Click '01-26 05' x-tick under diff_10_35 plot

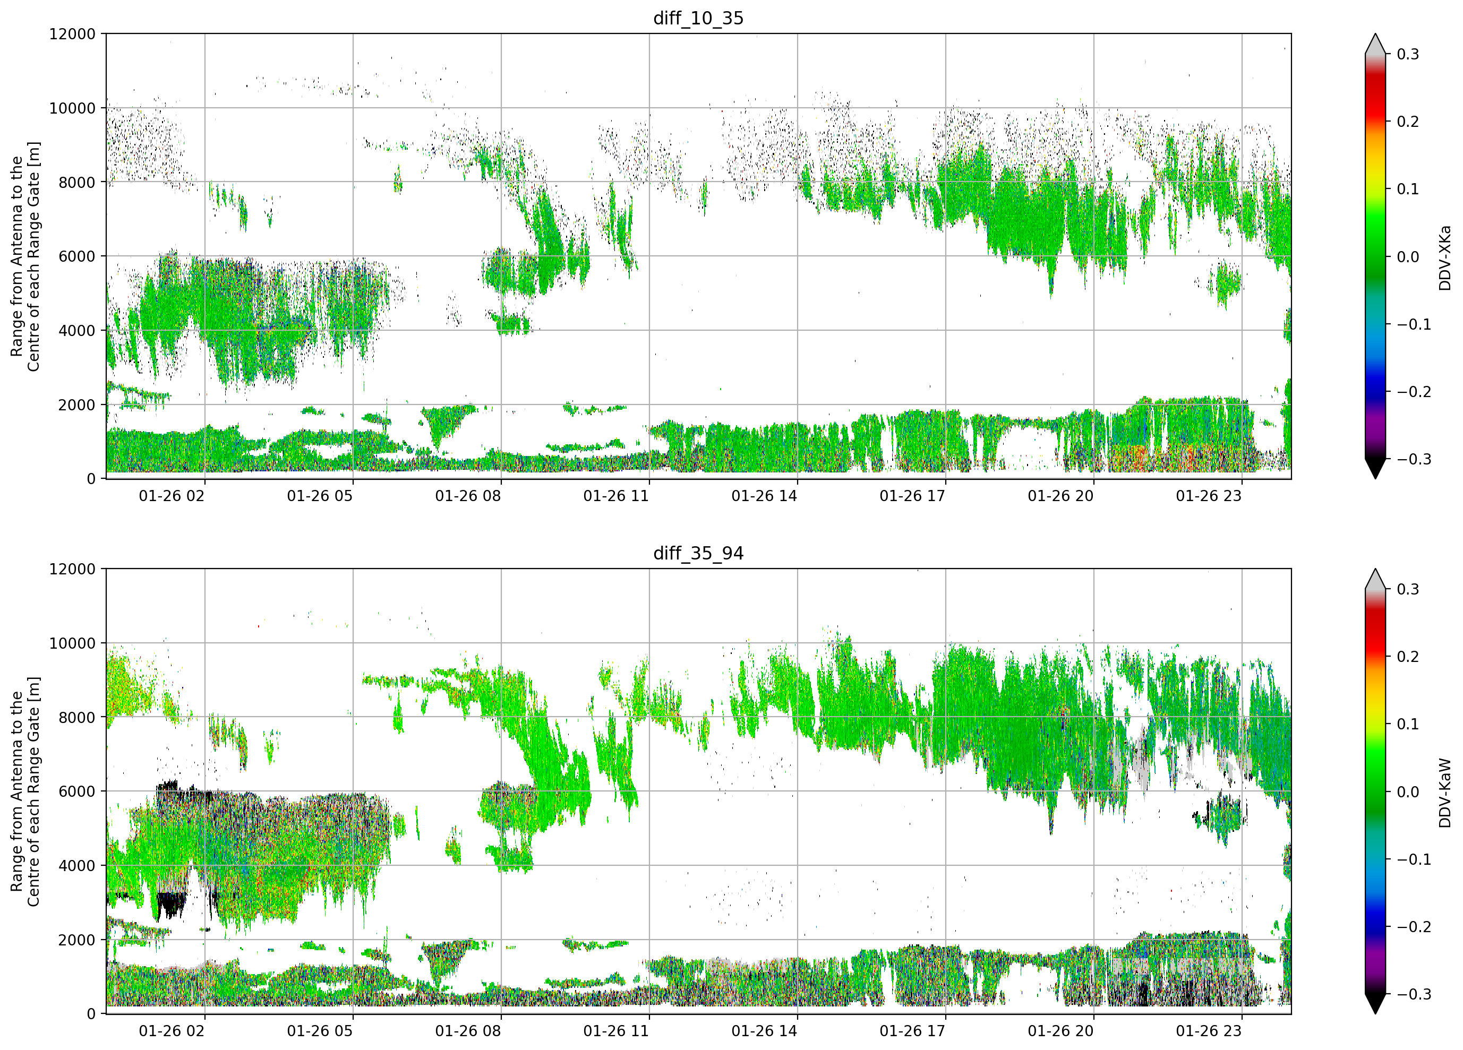point(320,496)
